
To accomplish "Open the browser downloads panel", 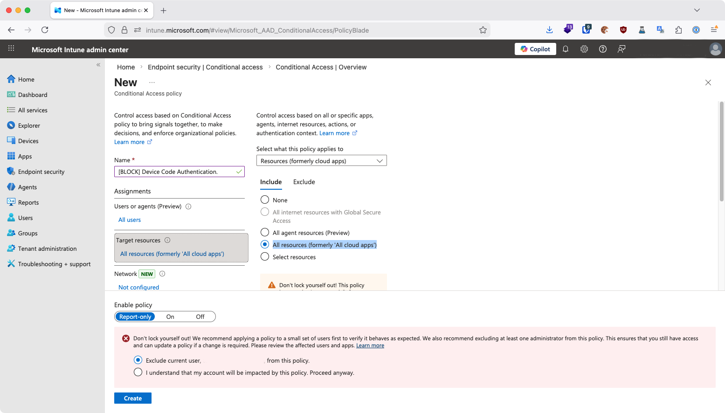I will coord(549,30).
